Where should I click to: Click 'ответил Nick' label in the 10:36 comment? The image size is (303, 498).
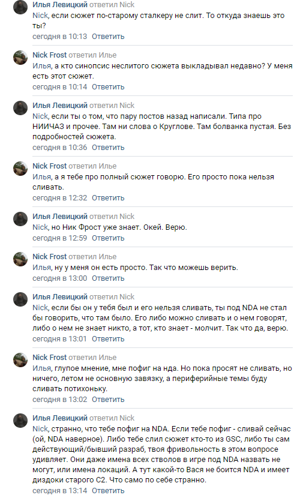click(112, 106)
